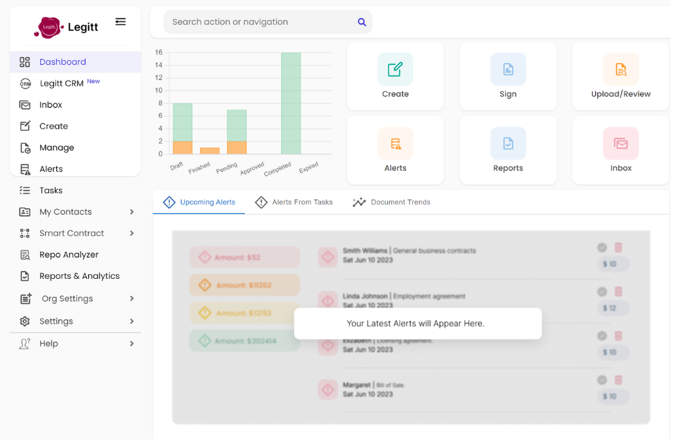Collapse the sidebar with the hamburger toggle

tap(121, 21)
